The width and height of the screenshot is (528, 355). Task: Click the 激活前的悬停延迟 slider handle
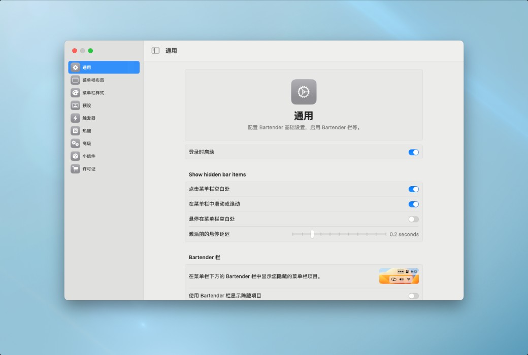point(312,234)
